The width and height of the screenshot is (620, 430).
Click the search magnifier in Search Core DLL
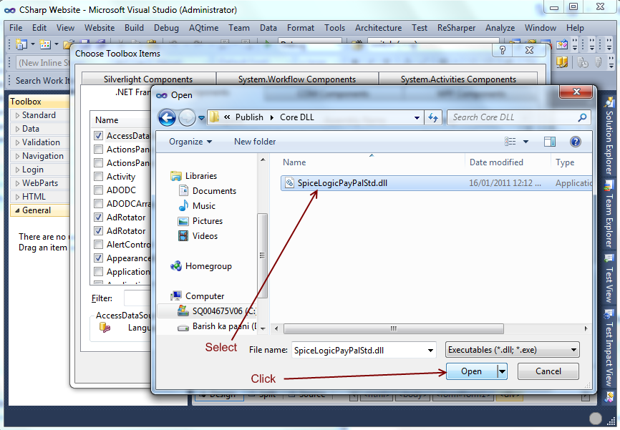click(583, 117)
